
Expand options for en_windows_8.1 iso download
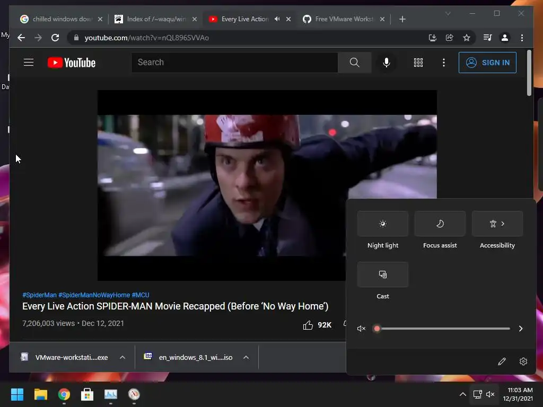tap(246, 357)
